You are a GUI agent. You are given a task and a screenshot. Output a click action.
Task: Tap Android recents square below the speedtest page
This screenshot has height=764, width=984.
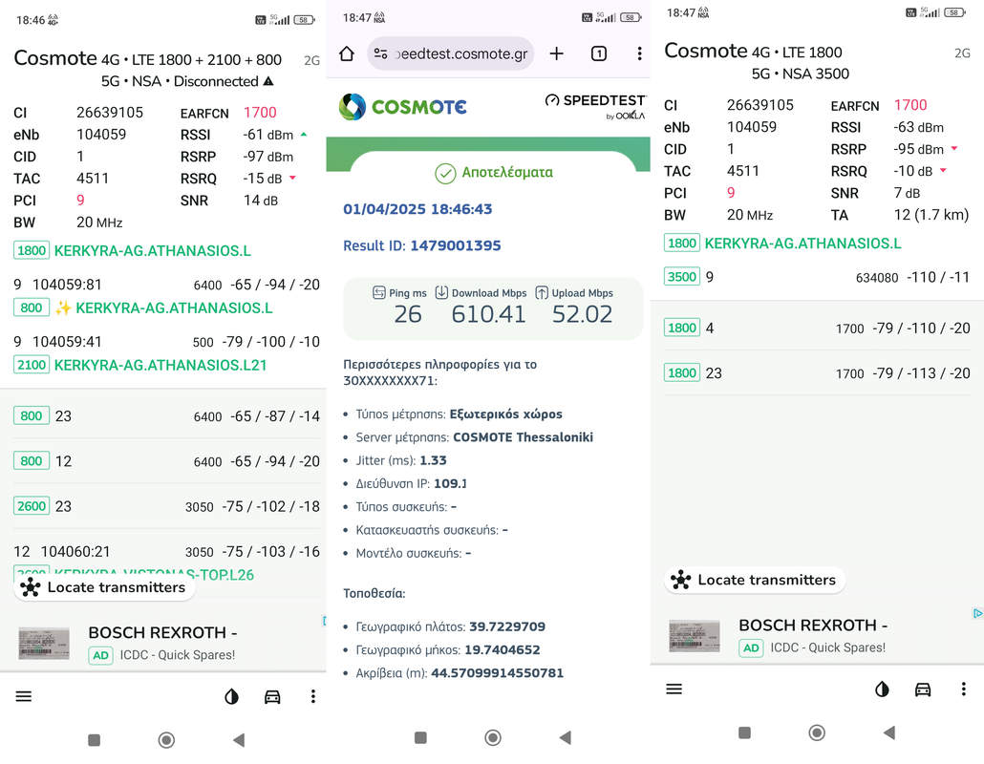coord(420,737)
